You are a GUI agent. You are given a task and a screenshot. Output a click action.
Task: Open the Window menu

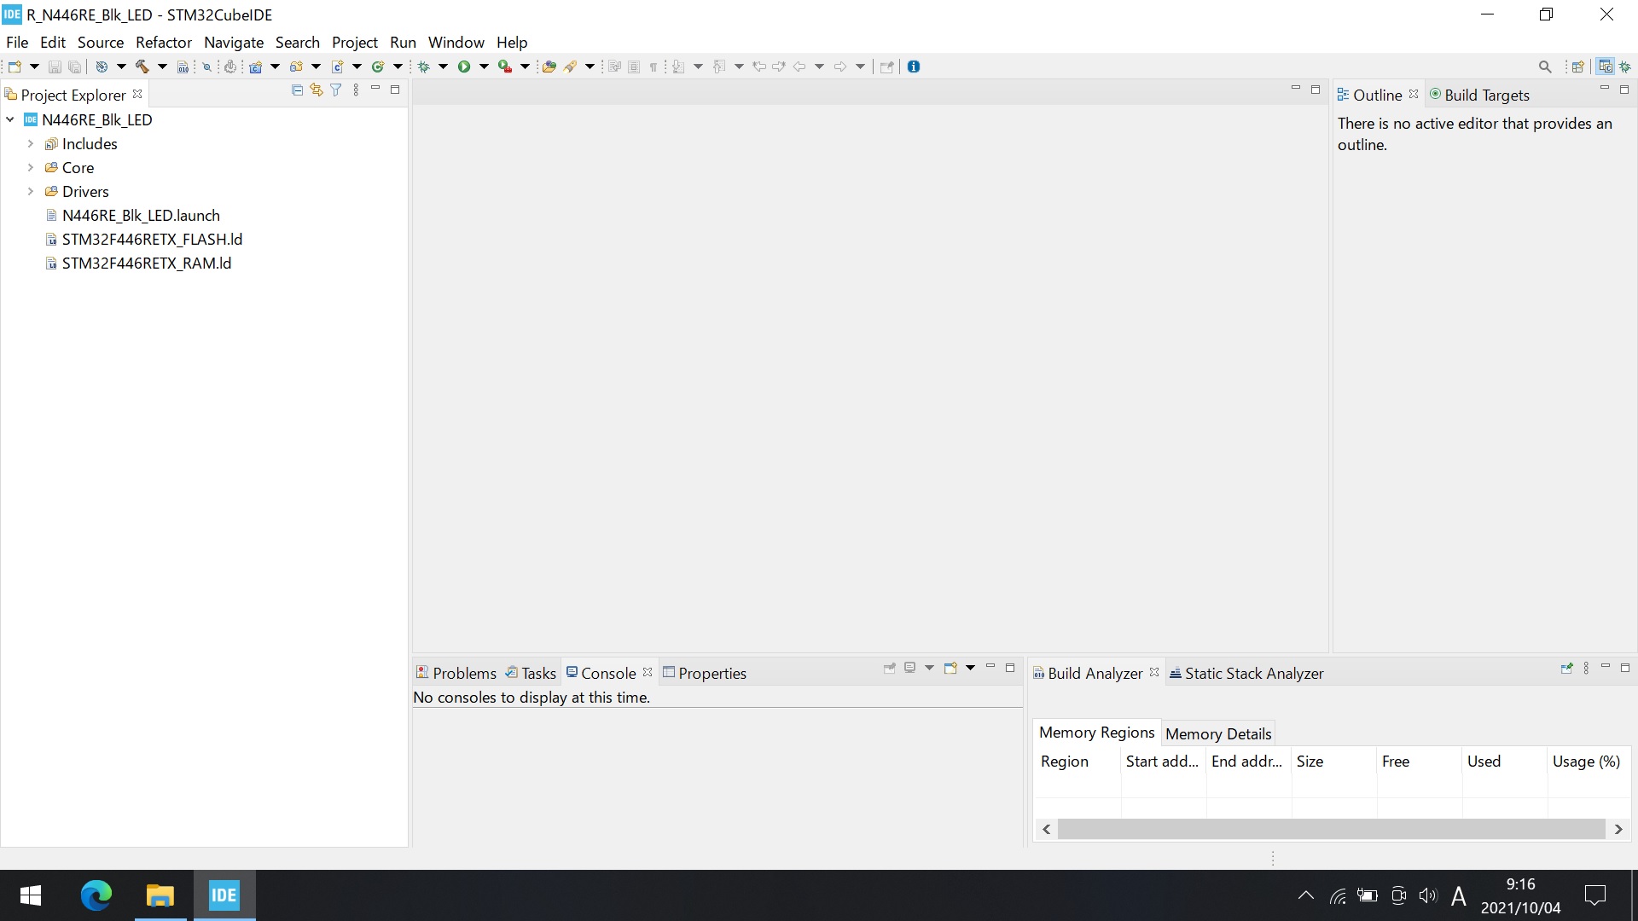[x=456, y=42]
